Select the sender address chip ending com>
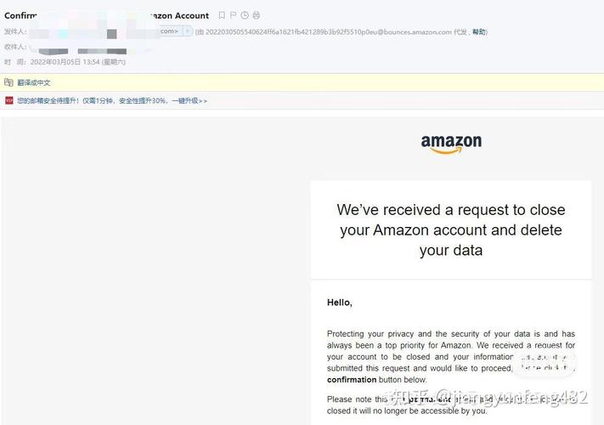The height and width of the screenshot is (425, 604). point(171,31)
